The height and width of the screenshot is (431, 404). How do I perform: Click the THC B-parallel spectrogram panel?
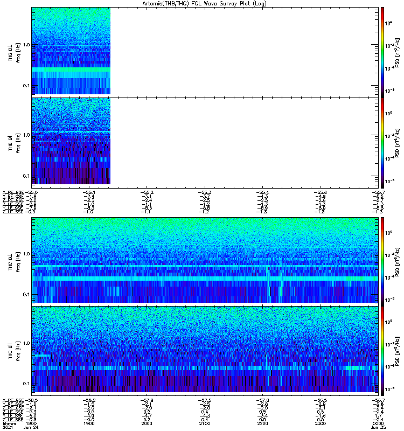pyautogui.click(x=205, y=351)
